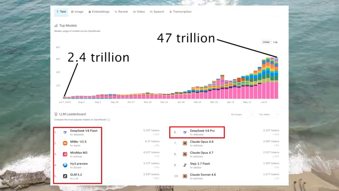This screenshot has width=339, height=191.
Task: Switch chart scale to Linear
Action: click(x=266, y=42)
